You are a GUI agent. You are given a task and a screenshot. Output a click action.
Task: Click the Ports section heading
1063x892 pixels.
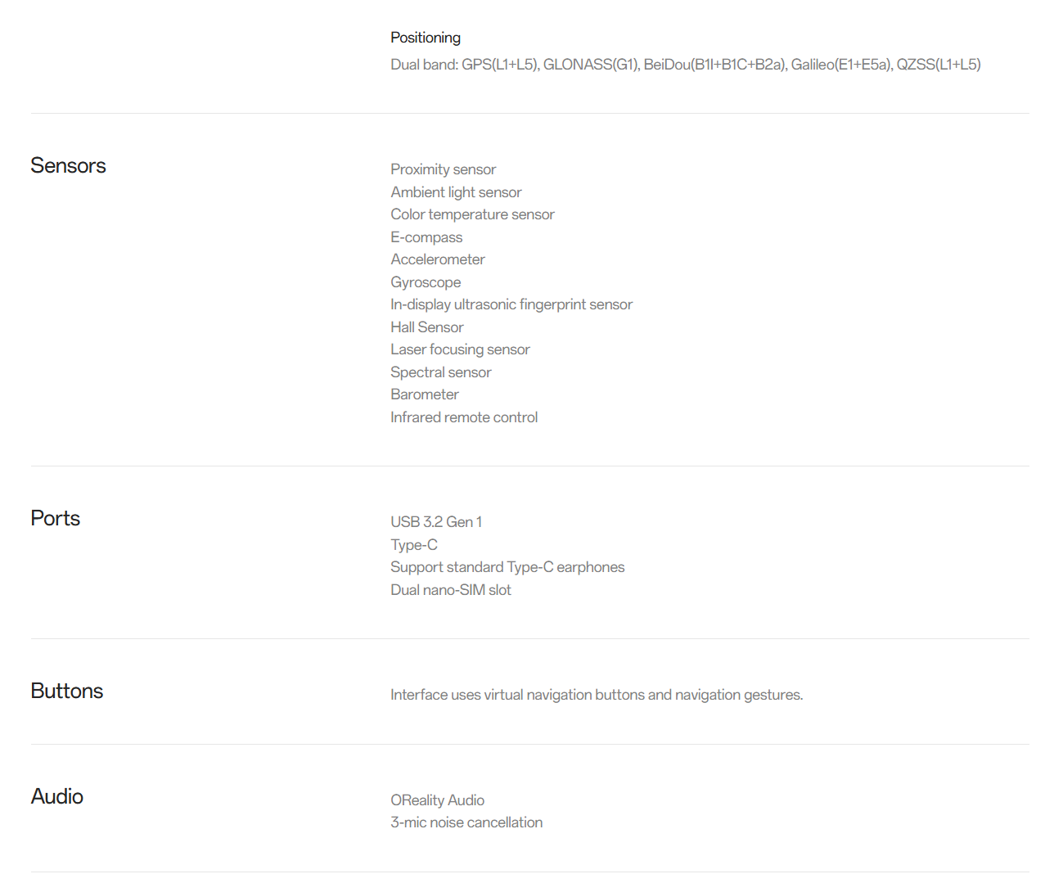[55, 518]
